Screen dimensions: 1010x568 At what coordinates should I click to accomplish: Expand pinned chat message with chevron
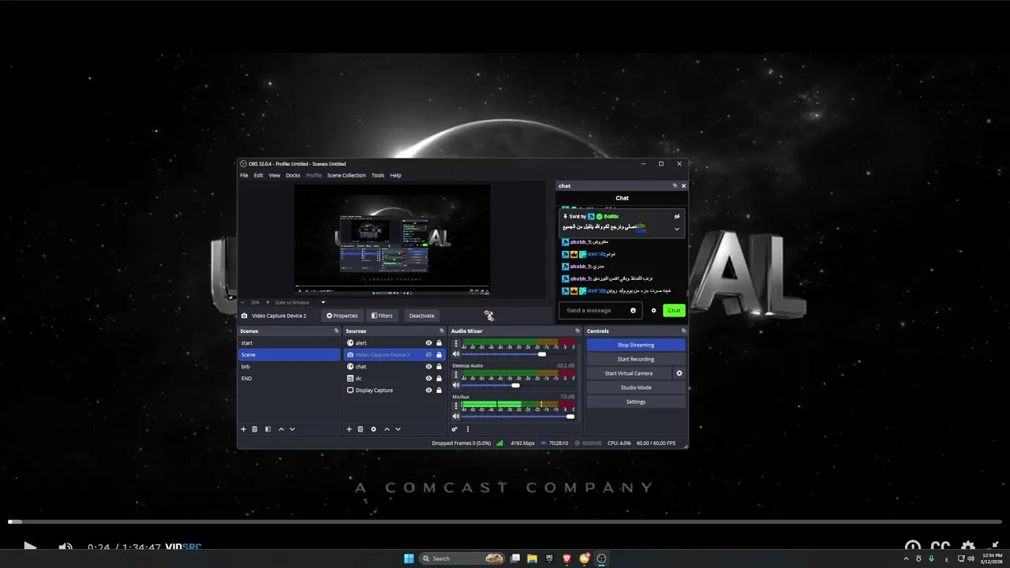click(676, 229)
